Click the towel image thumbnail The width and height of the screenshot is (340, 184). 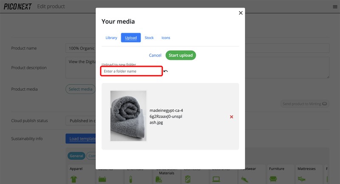[x=128, y=116]
